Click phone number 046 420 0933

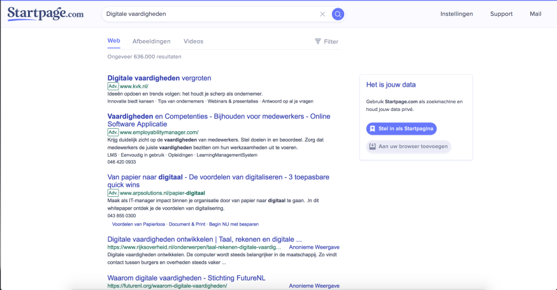coord(122,162)
